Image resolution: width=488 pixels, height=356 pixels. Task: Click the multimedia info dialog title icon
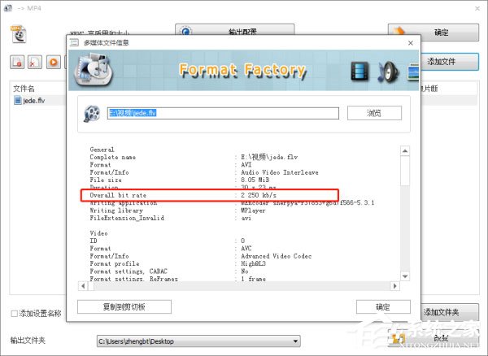tap(74, 42)
